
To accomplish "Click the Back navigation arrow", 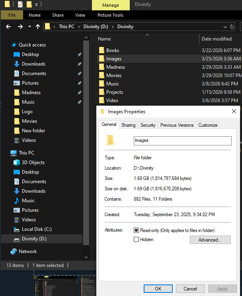I will [x=8, y=27].
